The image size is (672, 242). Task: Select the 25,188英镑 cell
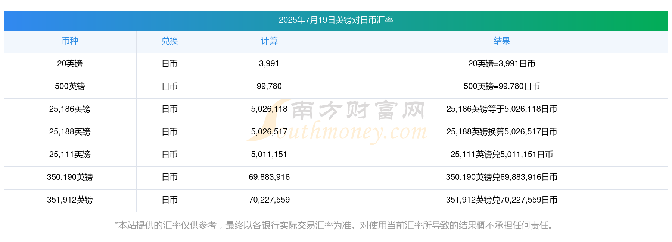tap(70, 132)
